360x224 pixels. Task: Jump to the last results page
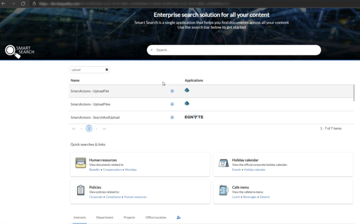coord(105,129)
